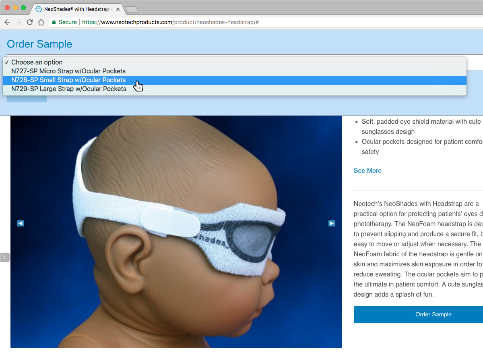Click the forward navigation arrow

19,22
